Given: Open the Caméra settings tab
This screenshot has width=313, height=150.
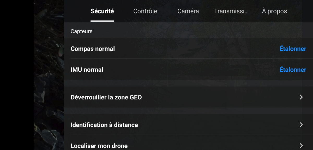Looking at the screenshot, I should 188,11.
